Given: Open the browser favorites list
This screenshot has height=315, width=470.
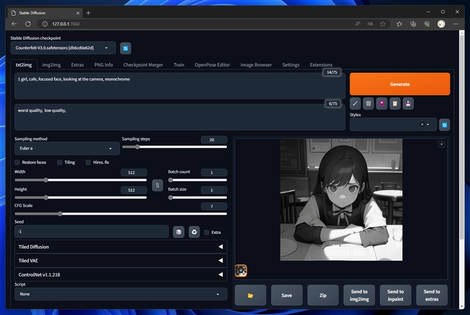Looking at the screenshot, I should 399,24.
